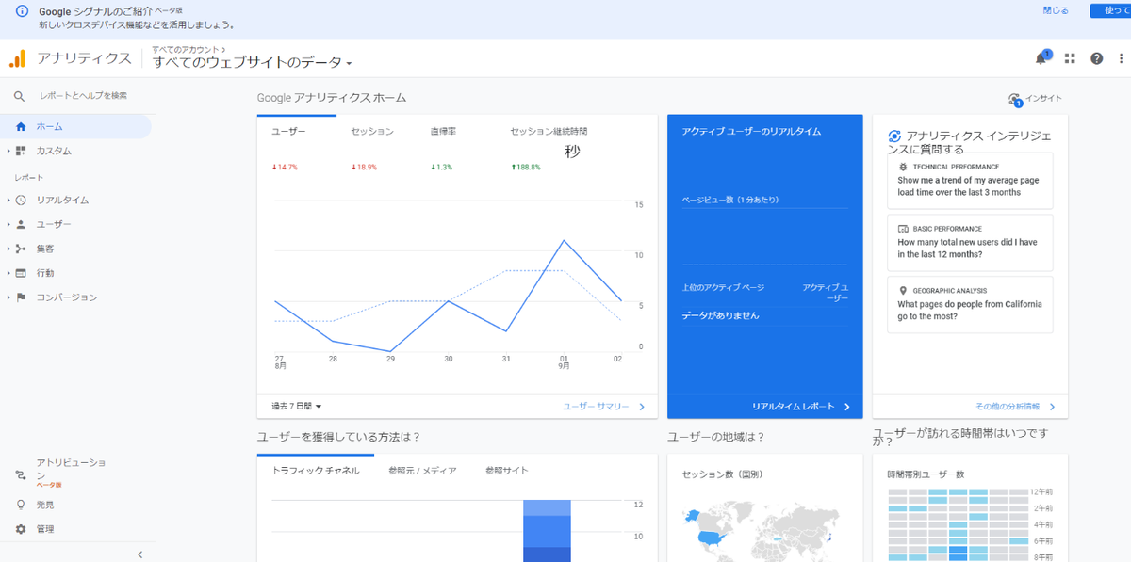The height and width of the screenshot is (562, 1131).
Task: Click the カスタム dashboard icon
Action: [21, 151]
